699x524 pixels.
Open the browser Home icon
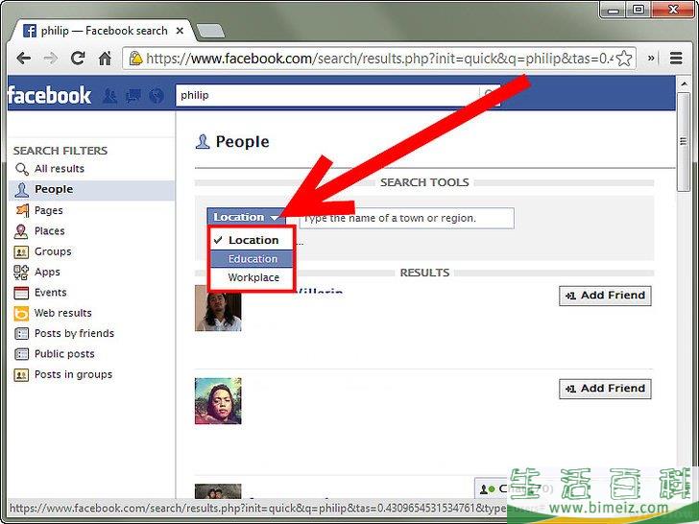106,58
